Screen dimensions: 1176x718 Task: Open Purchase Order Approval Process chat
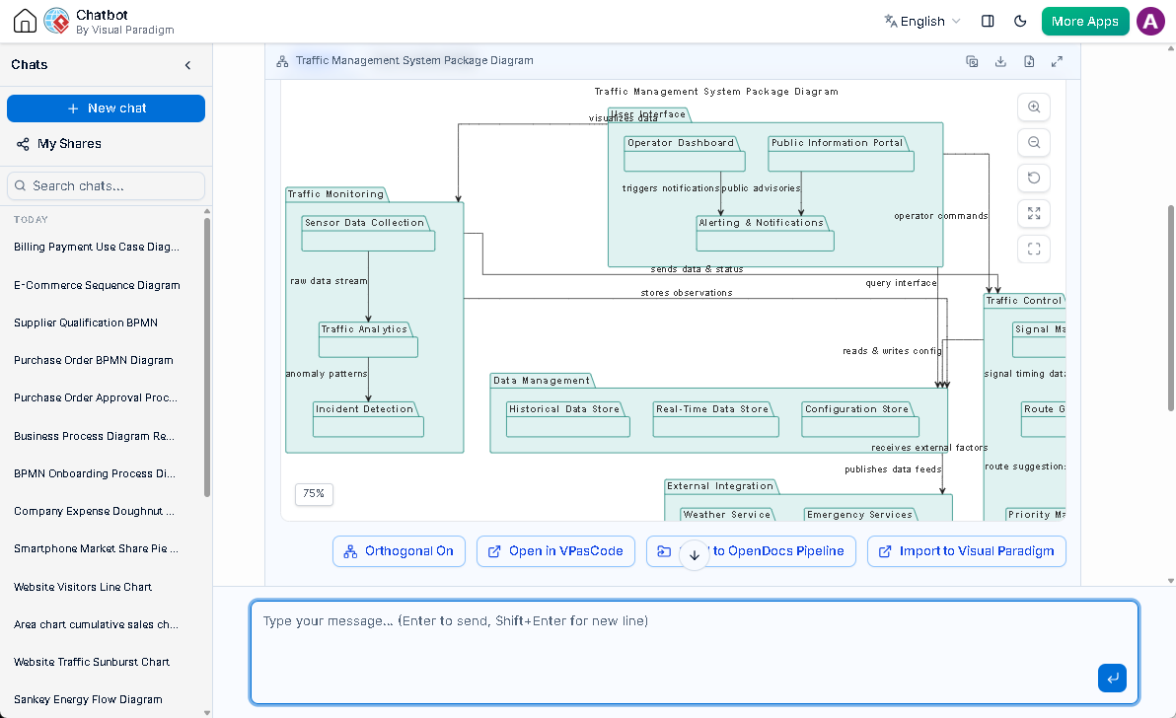point(97,397)
